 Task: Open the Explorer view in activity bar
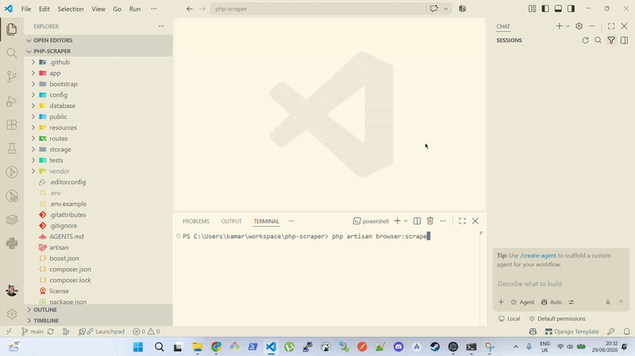click(12, 29)
